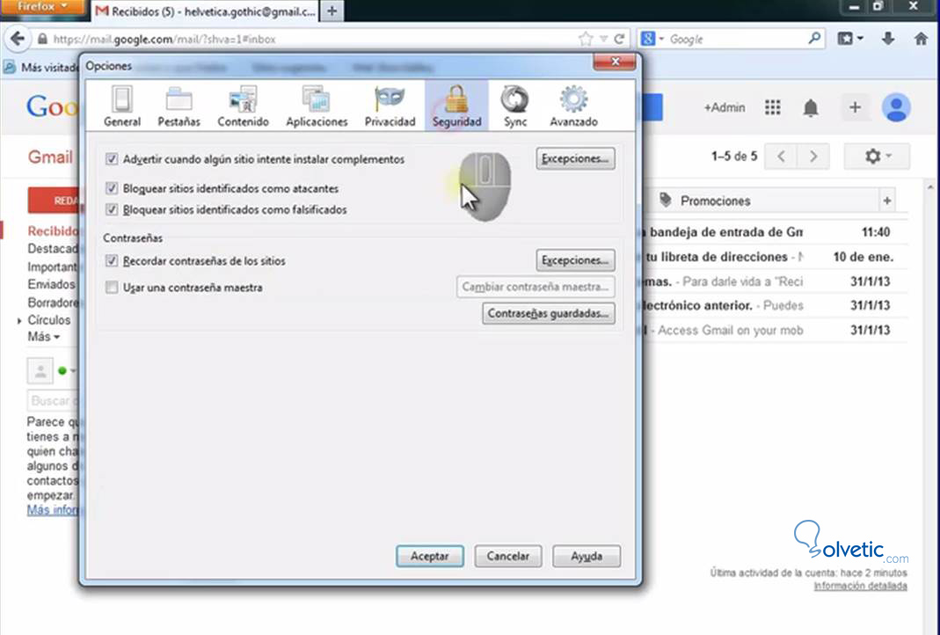Open Ayuda in the Opciones dialog
This screenshot has width=940, height=635.
click(587, 556)
